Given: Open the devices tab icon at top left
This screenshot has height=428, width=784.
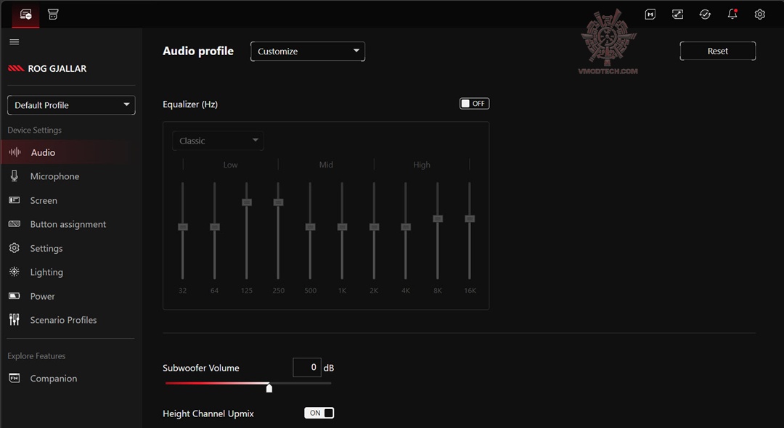Looking at the screenshot, I should coord(25,15).
